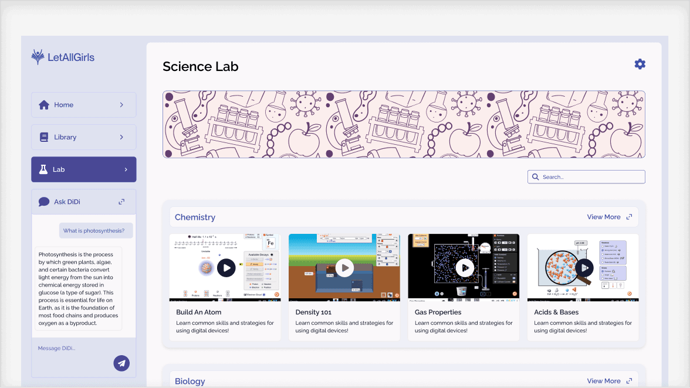Open the Gas Properties title

438,312
